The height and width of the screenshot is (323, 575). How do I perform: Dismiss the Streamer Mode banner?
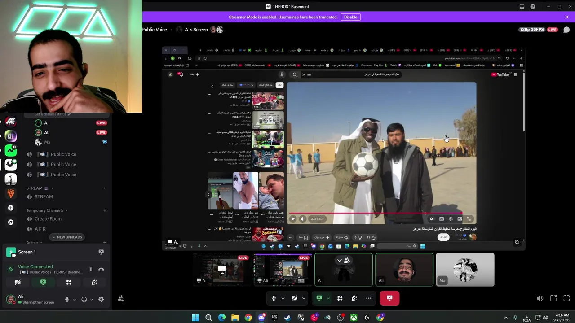point(567,17)
